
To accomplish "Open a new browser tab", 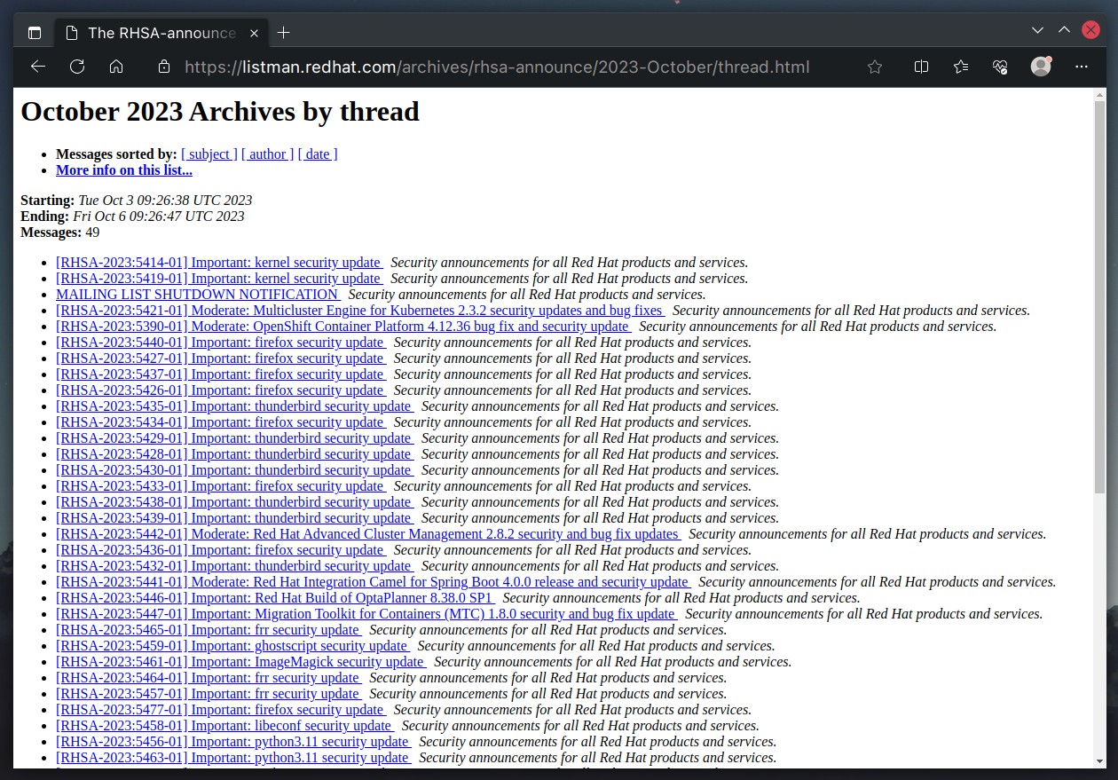I will [283, 33].
